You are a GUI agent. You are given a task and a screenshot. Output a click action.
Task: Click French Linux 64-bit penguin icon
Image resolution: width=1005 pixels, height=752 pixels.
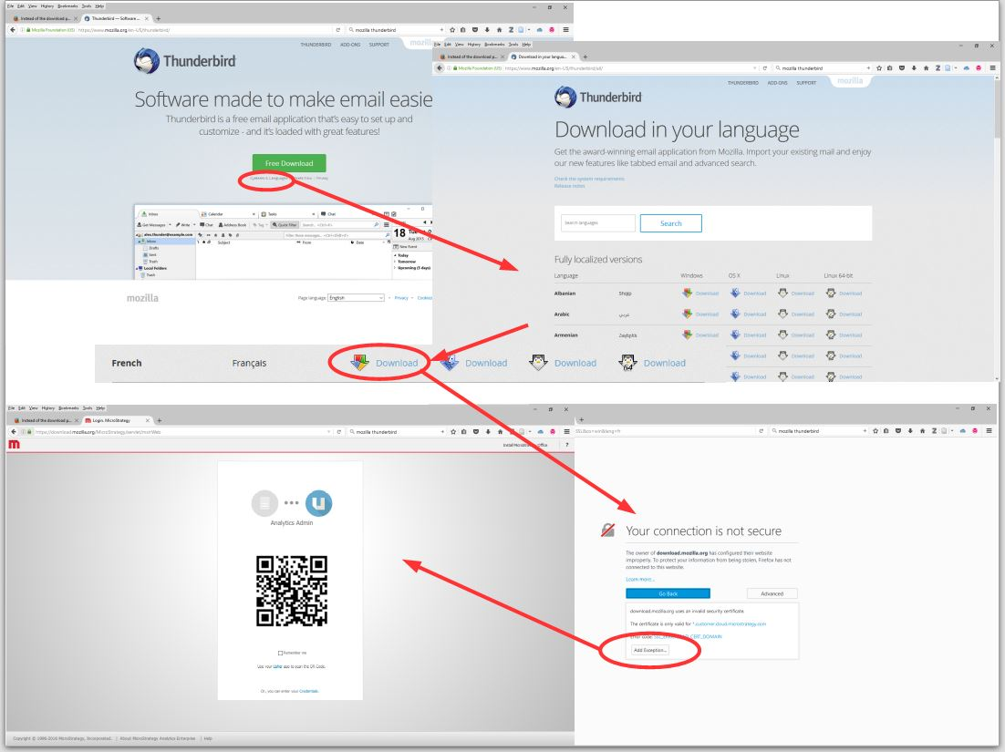point(627,363)
